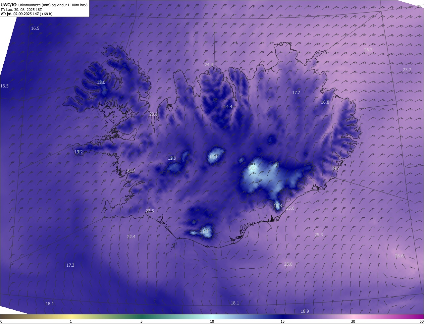Select the 22.7 value label
This screenshot has height=324, width=424.
[131, 170]
